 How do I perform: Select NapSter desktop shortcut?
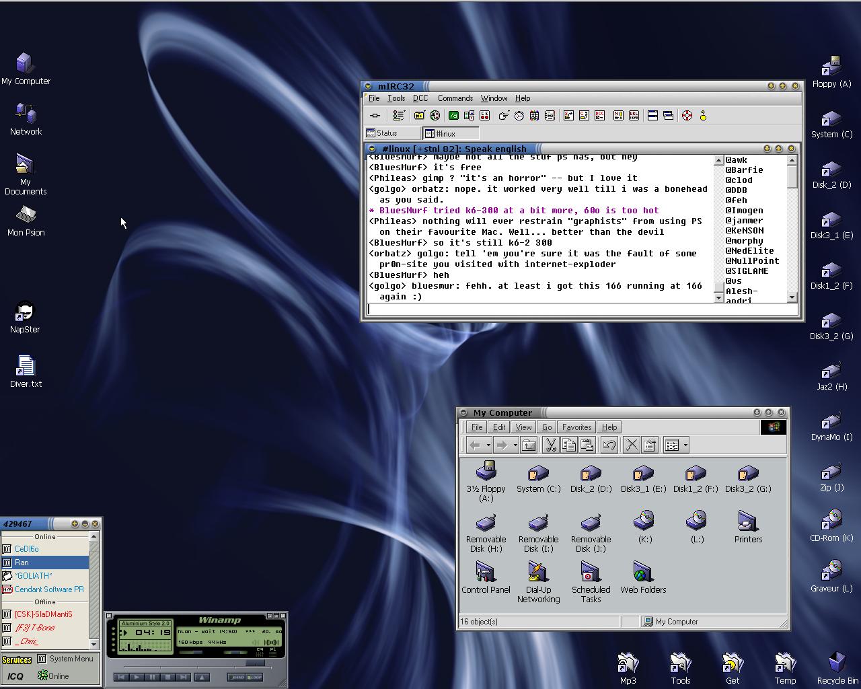pyautogui.click(x=25, y=318)
